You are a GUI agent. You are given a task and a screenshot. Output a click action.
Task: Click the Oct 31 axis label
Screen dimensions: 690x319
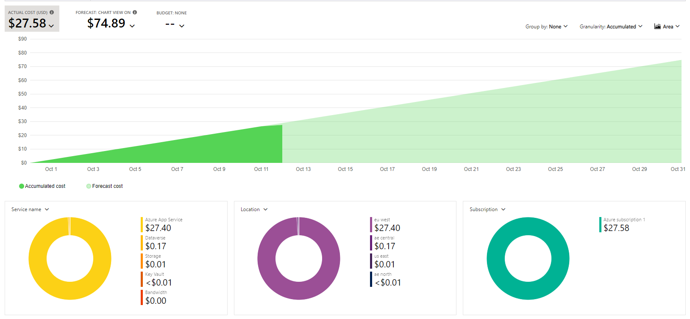coord(678,169)
